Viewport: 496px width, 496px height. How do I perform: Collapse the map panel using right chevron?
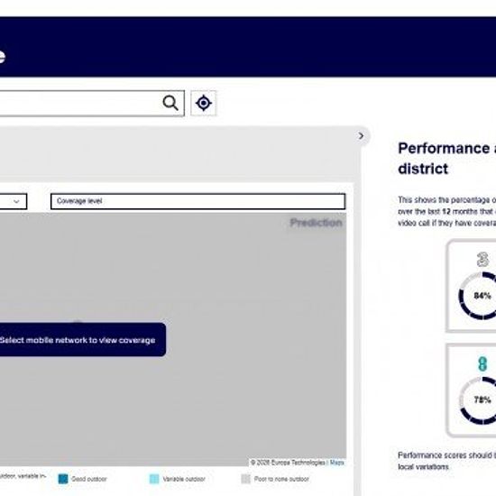click(x=362, y=136)
